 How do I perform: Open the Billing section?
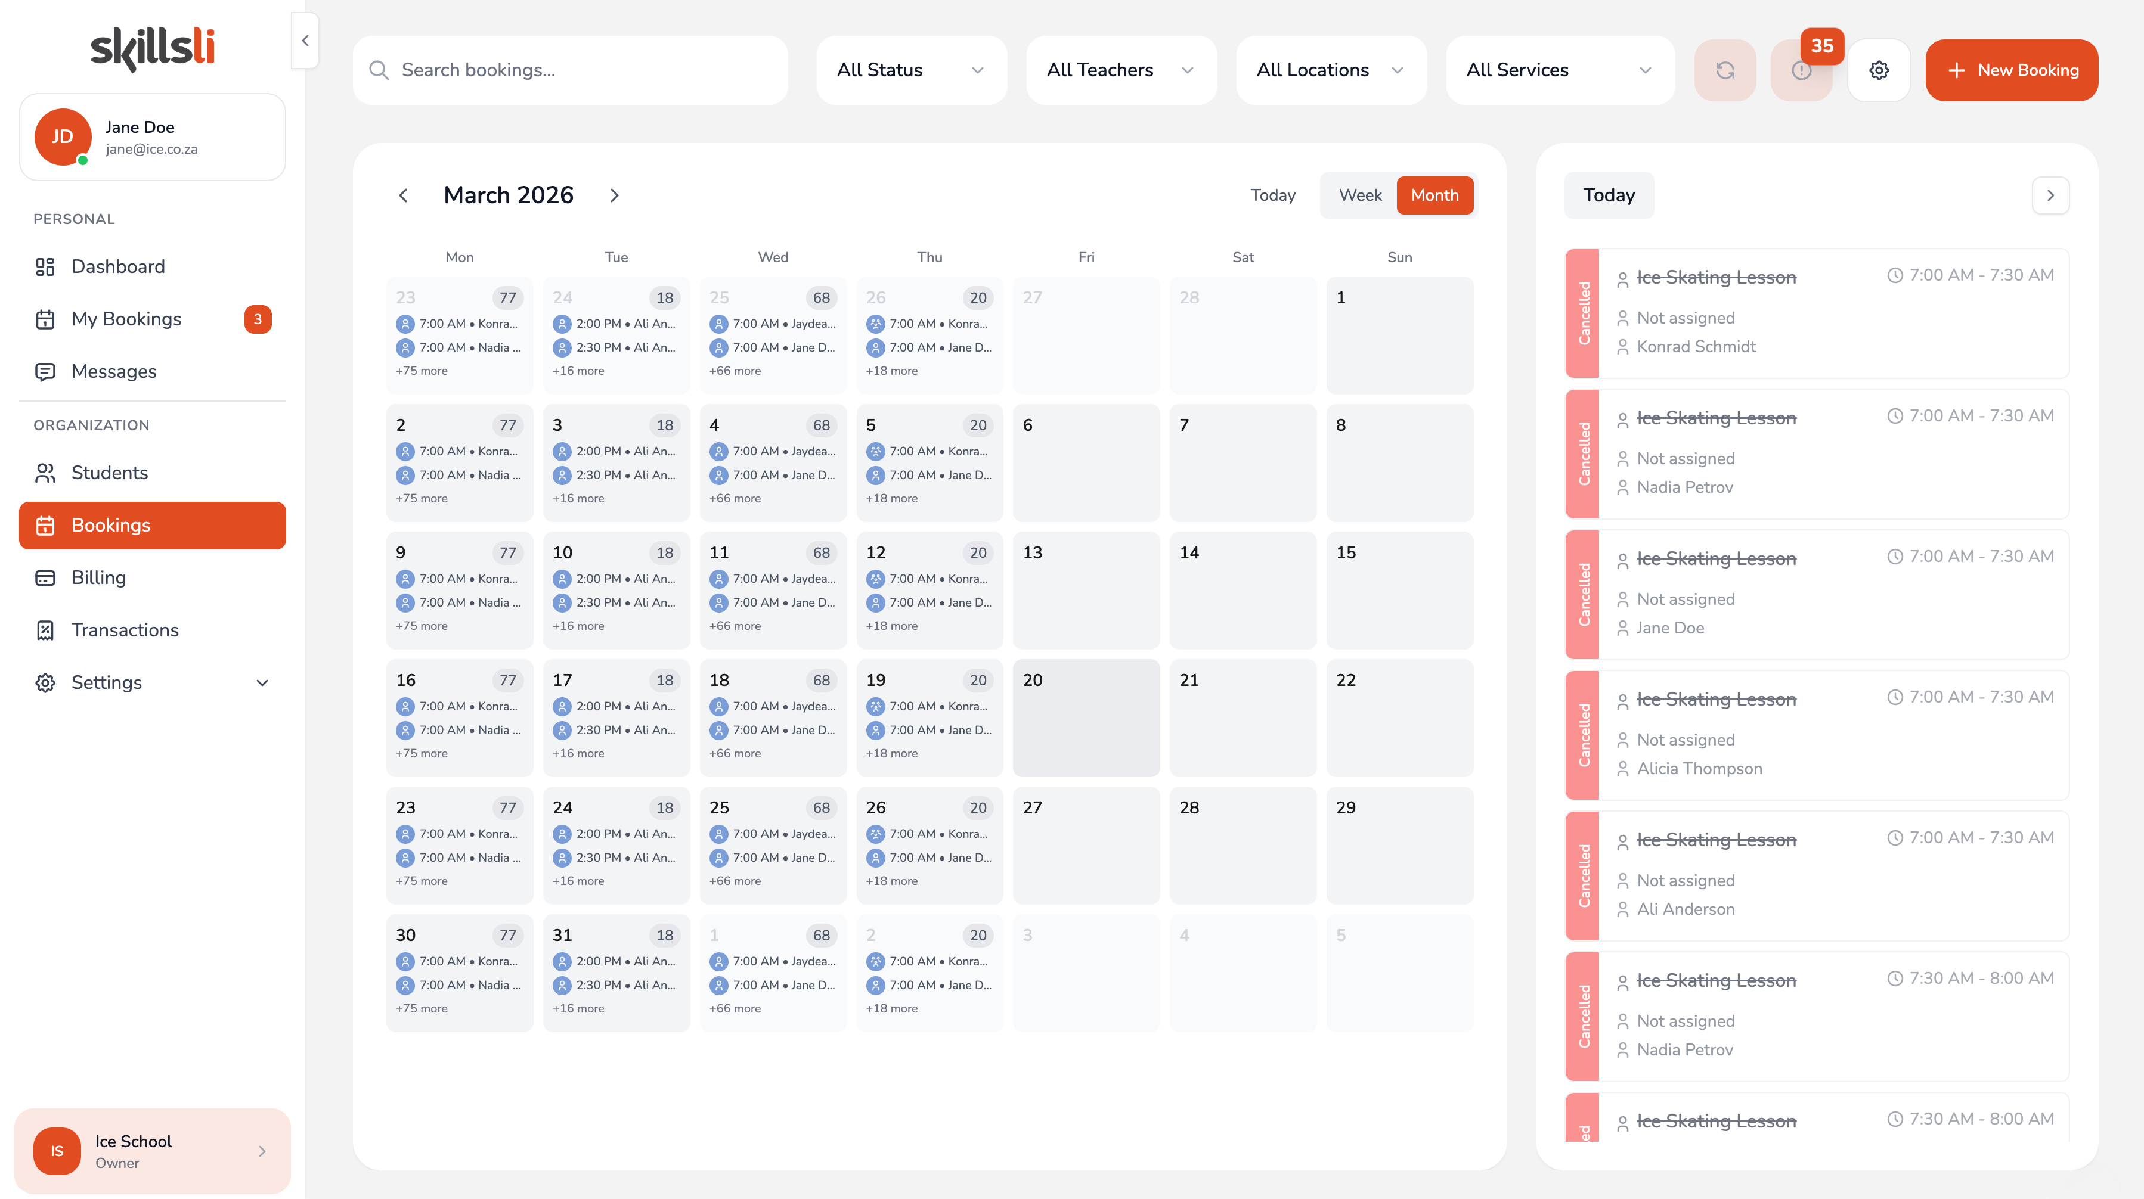coord(98,577)
